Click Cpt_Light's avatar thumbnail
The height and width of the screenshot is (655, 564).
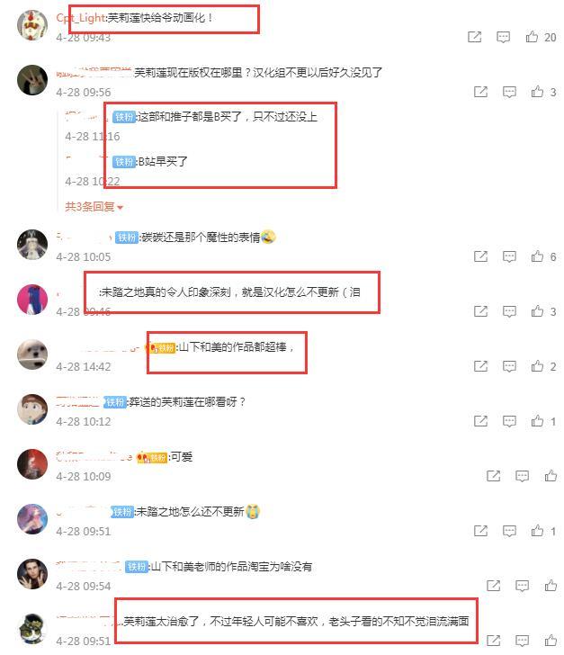tap(32, 25)
